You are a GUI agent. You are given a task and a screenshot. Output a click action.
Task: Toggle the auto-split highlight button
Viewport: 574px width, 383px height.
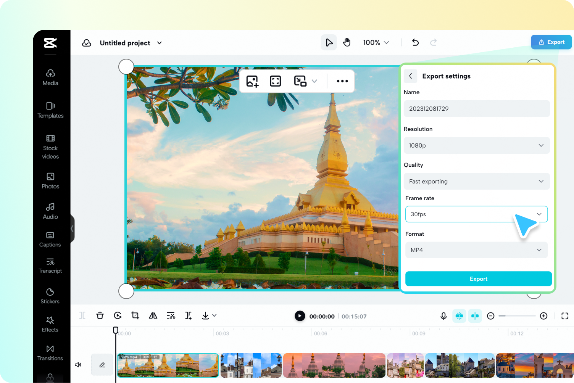point(459,316)
